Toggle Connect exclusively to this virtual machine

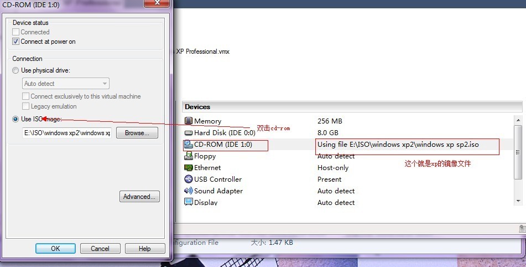(26, 96)
